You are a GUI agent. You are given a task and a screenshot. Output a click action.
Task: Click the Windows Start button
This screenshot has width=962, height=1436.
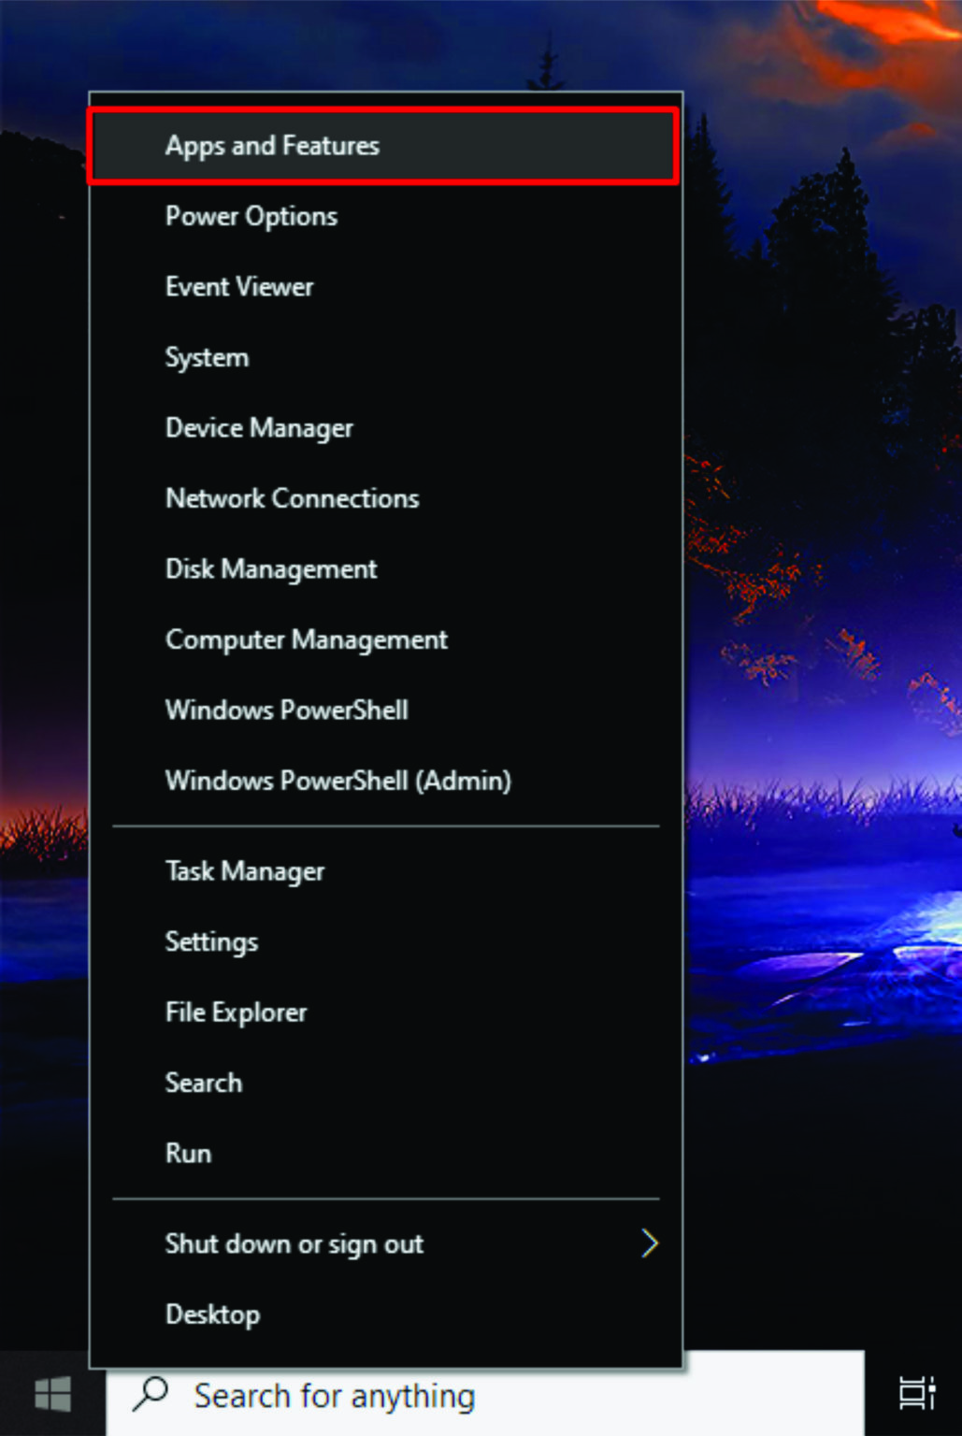51,1394
